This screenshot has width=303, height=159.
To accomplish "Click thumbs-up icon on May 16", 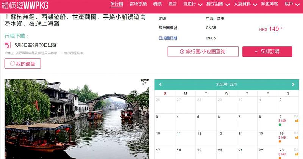I will click(x=297, y=137).
